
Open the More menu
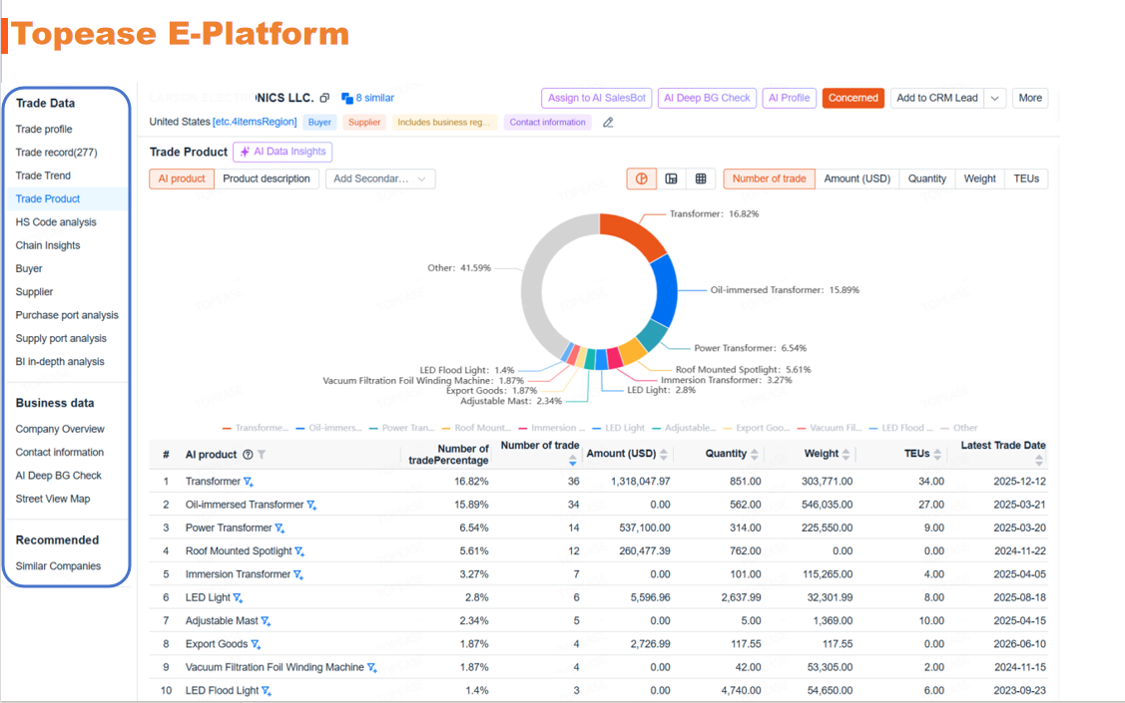(1030, 98)
